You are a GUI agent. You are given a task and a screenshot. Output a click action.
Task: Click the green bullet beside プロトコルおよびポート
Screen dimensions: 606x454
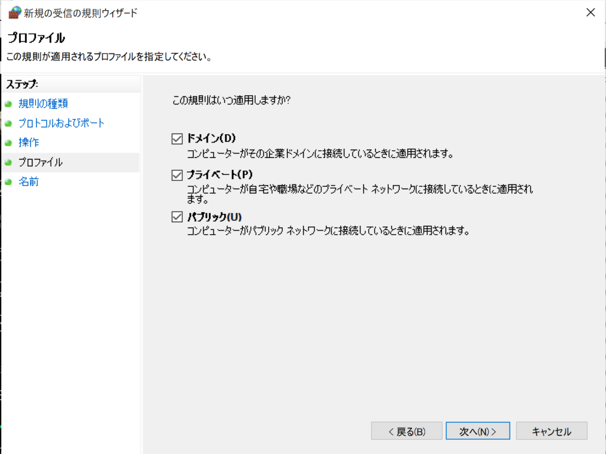click(x=8, y=124)
